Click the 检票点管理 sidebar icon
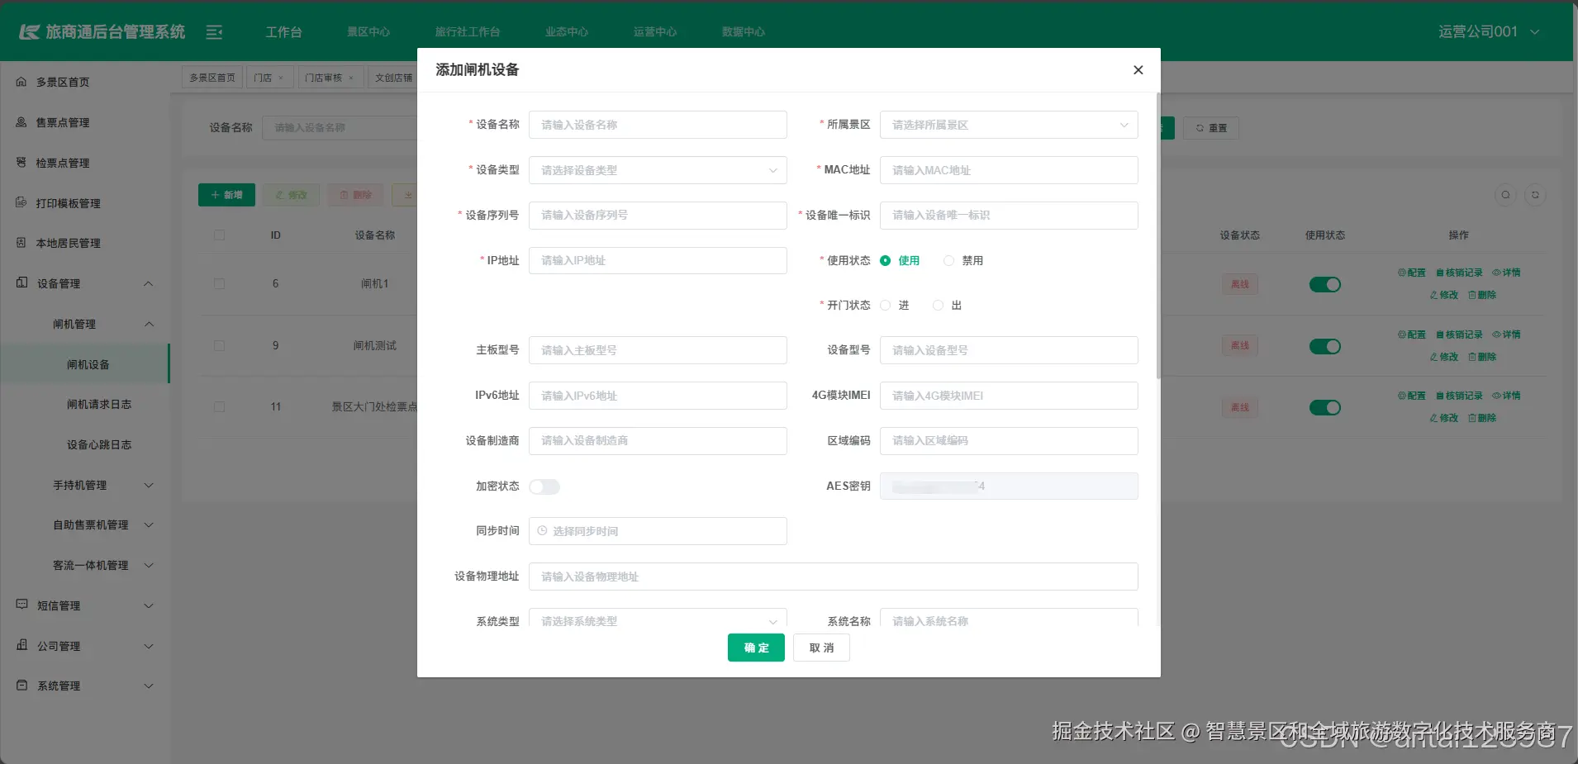This screenshot has width=1578, height=764. pos(21,163)
